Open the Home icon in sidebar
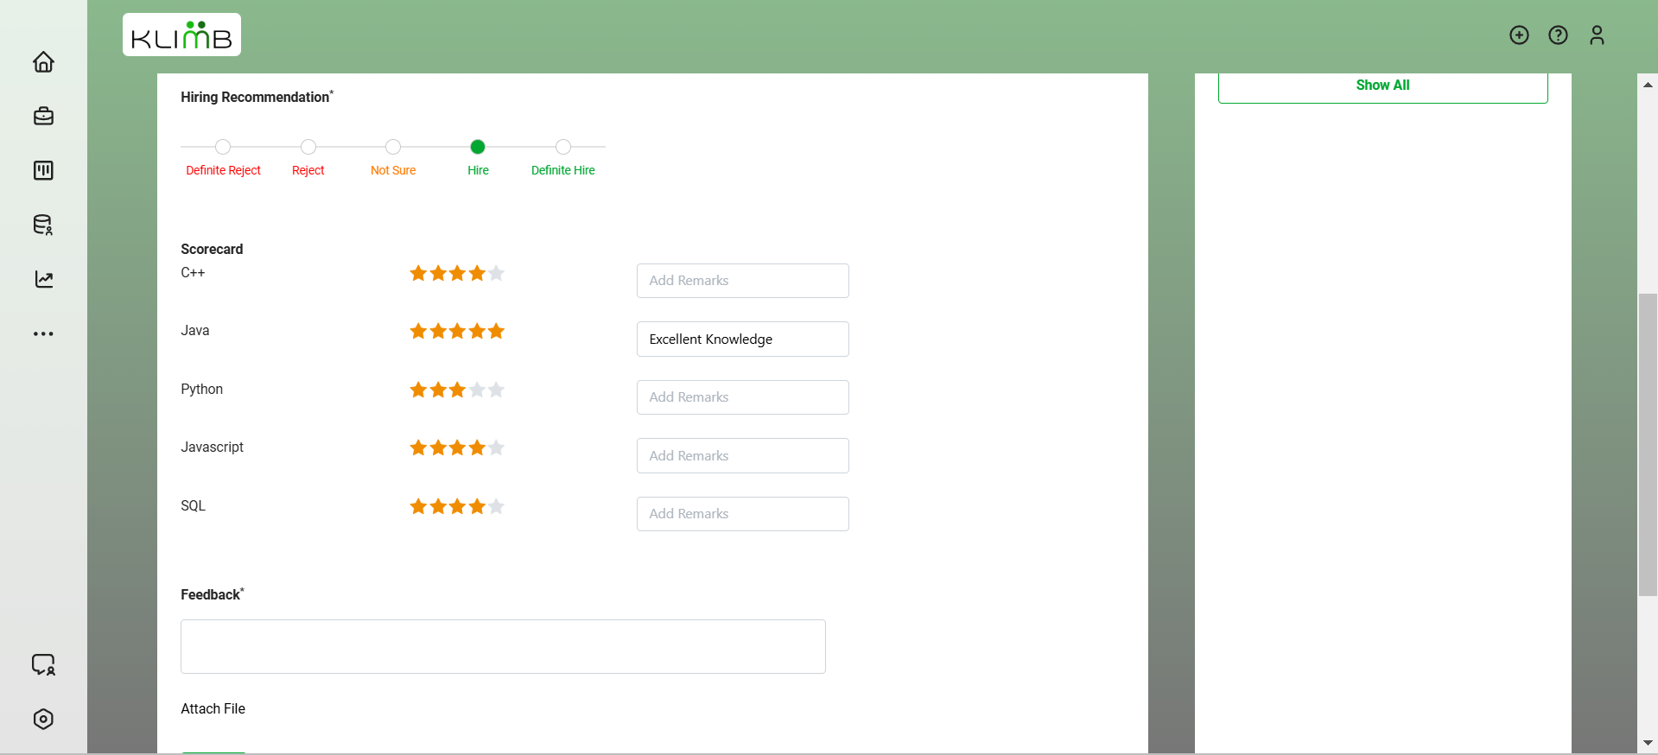The height and width of the screenshot is (755, 1658). pos(43,62)
